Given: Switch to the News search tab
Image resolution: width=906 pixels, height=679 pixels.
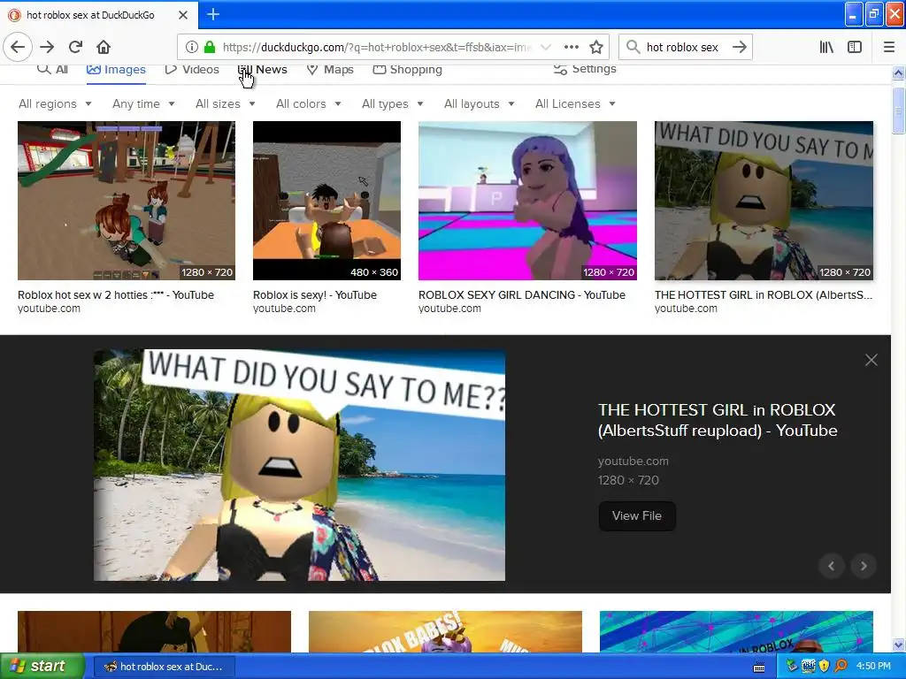Looking at the screenshot, I should pyautogui.click(x=263, y=69).
